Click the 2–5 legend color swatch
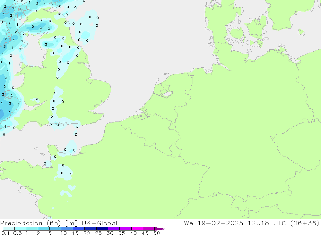The image size is (321, 235). 44,229
